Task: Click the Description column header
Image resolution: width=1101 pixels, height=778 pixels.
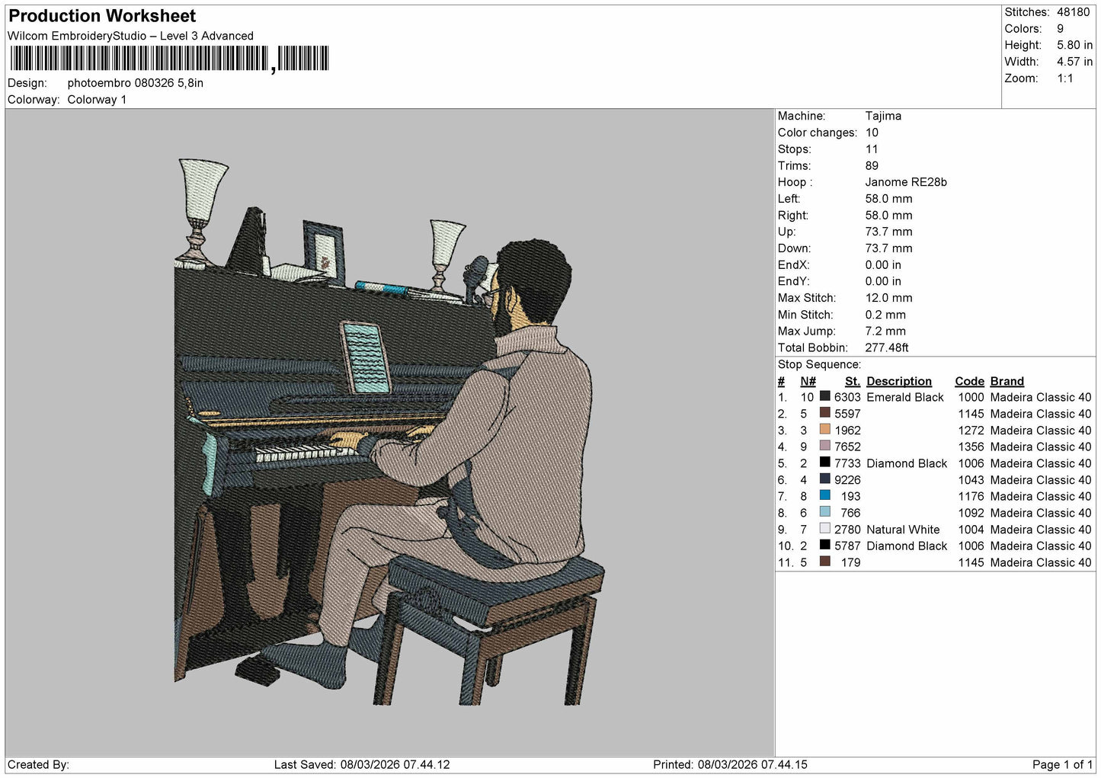Action: click(899, 381)
